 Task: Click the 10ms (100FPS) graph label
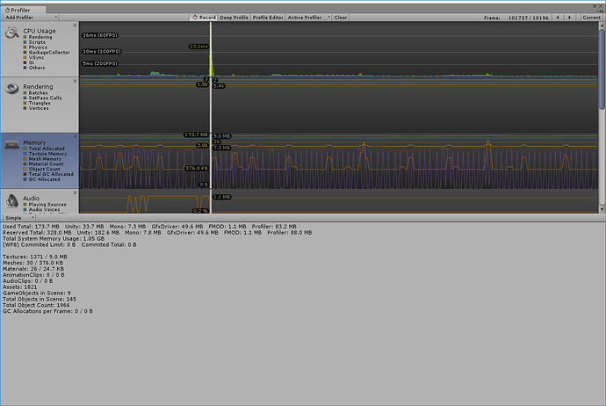click(x=102, y=52)
